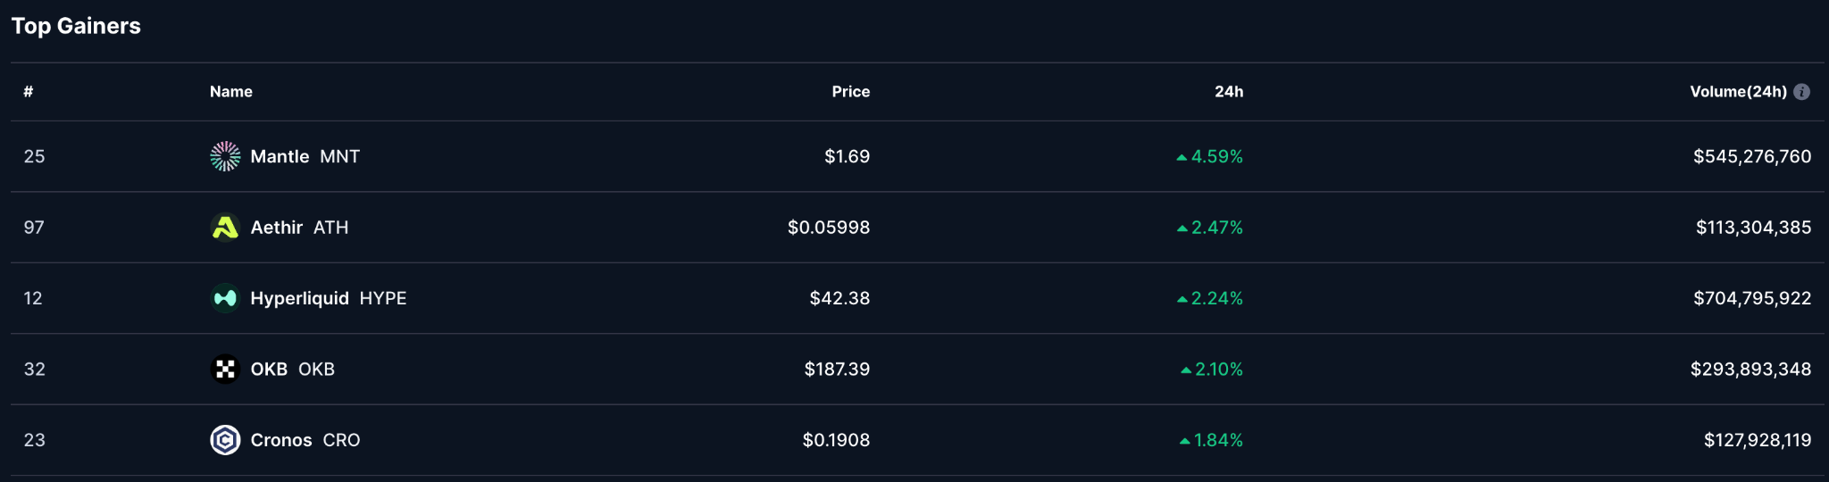Click the Top Gainers heading
Viewport: 1829px width, 482px height.
(76, 26)
